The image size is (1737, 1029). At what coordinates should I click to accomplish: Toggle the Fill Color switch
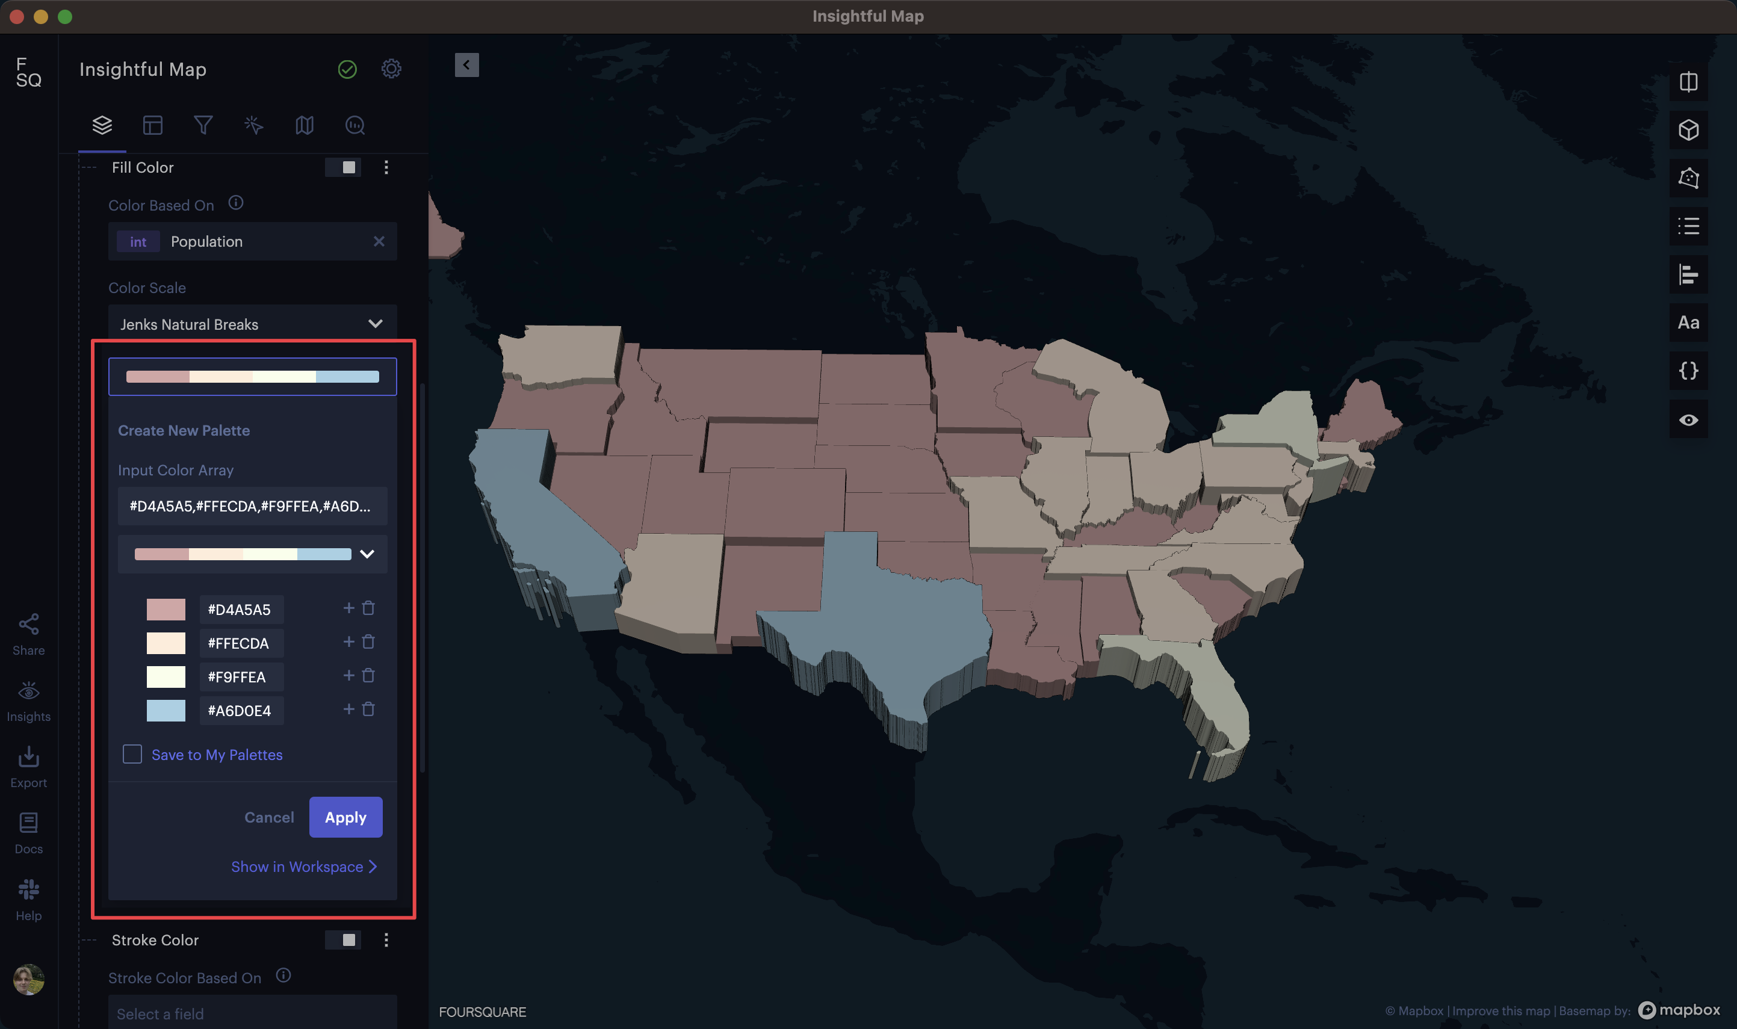pos(343,167)
